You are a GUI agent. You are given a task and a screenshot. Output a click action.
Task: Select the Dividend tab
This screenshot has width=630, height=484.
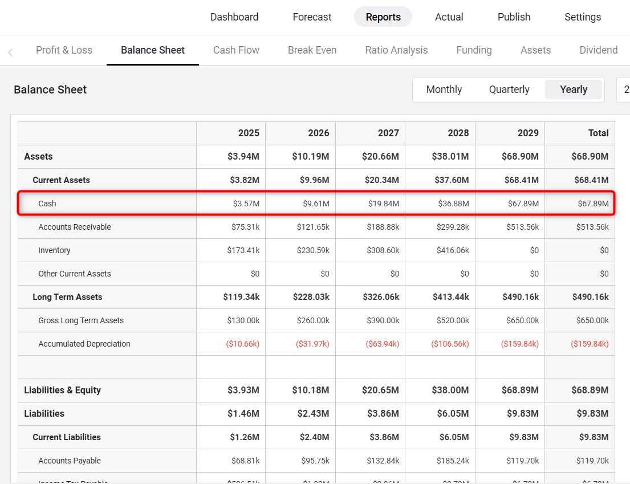coord(598,50)
